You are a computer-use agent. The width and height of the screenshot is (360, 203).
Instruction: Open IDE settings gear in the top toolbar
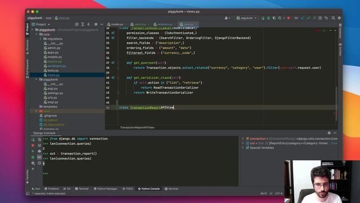click(x=339, y=18)
